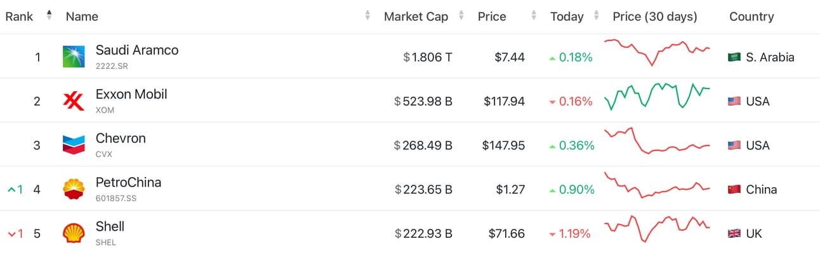820x253 pixels.
Task: Open Shell's 30-day price chart
Action: tap(657, 228)
